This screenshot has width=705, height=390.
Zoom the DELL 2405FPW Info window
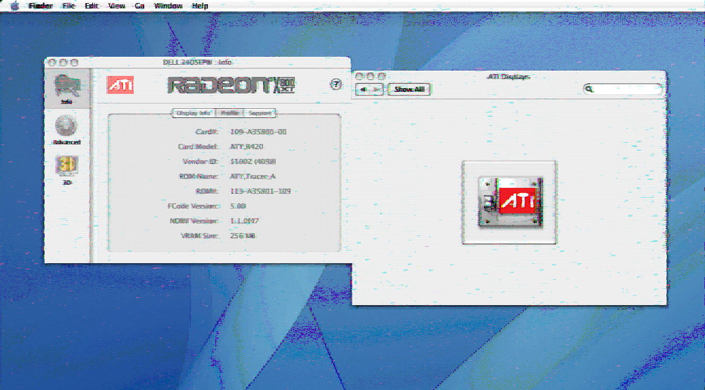74,62
